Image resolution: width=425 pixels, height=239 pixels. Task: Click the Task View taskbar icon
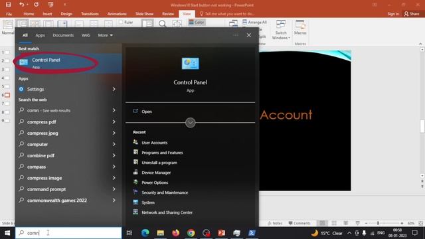tap(129, 233)
